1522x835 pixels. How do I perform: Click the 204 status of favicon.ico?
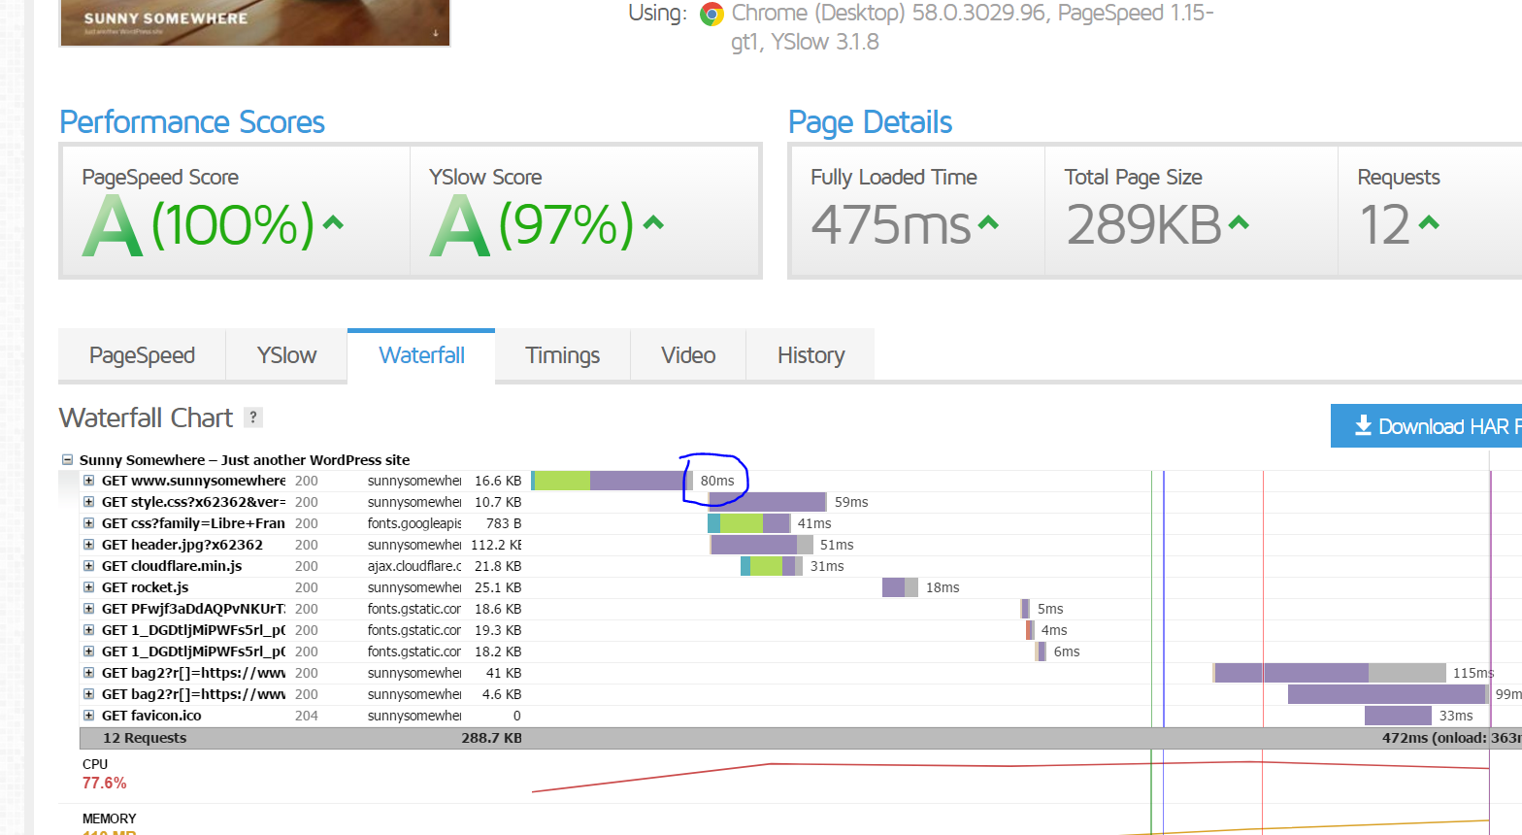(x=307, y=716)
